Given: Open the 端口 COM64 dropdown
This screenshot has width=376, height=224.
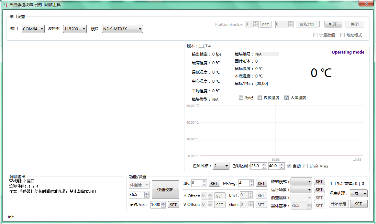Looking at the screenshot, I should pos(33,29).
